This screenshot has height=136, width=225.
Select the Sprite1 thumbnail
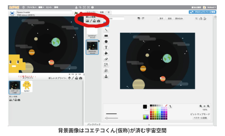point(27,87)
